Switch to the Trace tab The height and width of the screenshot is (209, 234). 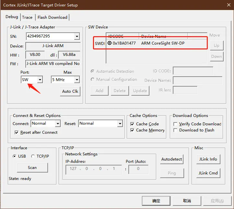[x=27, y=17]
